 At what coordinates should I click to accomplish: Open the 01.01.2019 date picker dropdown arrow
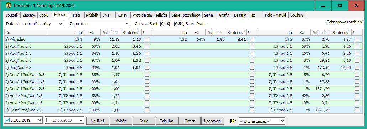[x=39, y=120]
